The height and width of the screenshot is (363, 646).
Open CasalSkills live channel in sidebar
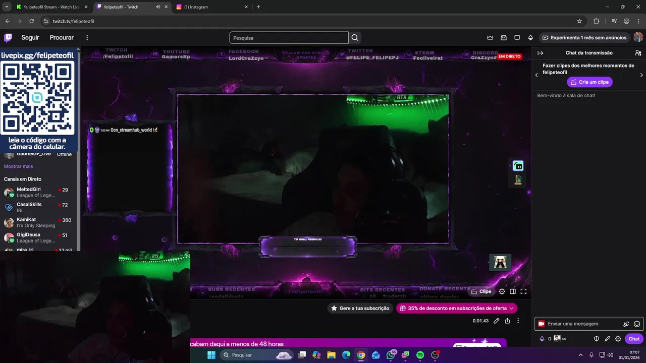click(x=38, y=208)
